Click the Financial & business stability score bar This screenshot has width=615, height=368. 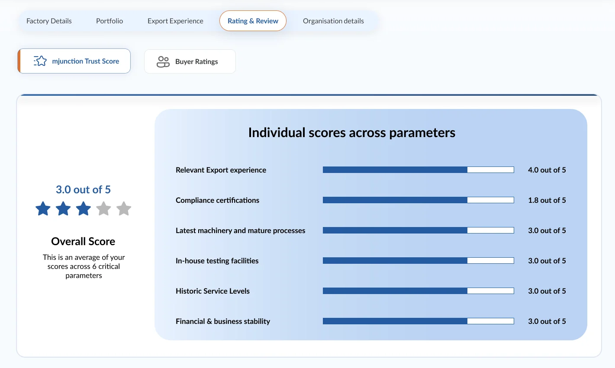(419, 321)
